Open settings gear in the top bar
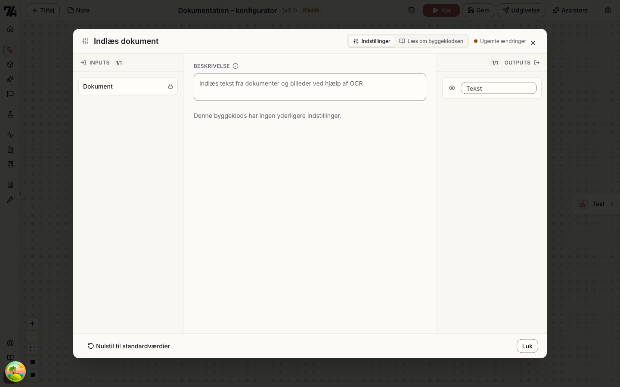 (608, 10)
